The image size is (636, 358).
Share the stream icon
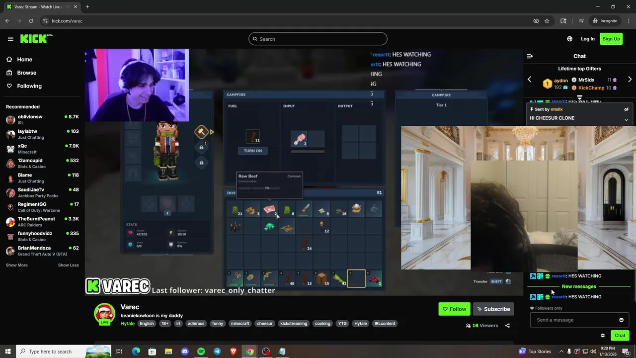(x=507, y=326)
